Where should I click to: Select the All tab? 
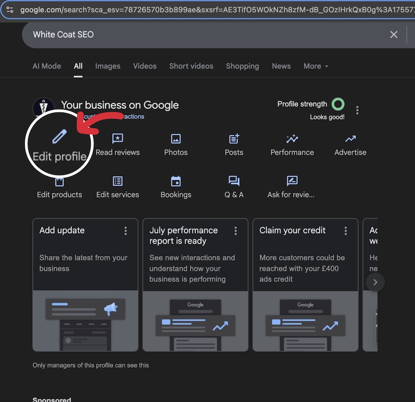click(x=78, y=66)
